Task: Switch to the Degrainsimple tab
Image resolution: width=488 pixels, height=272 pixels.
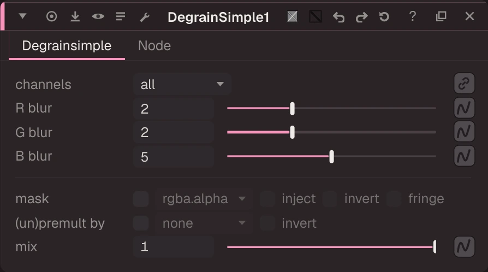Action: 67,46
